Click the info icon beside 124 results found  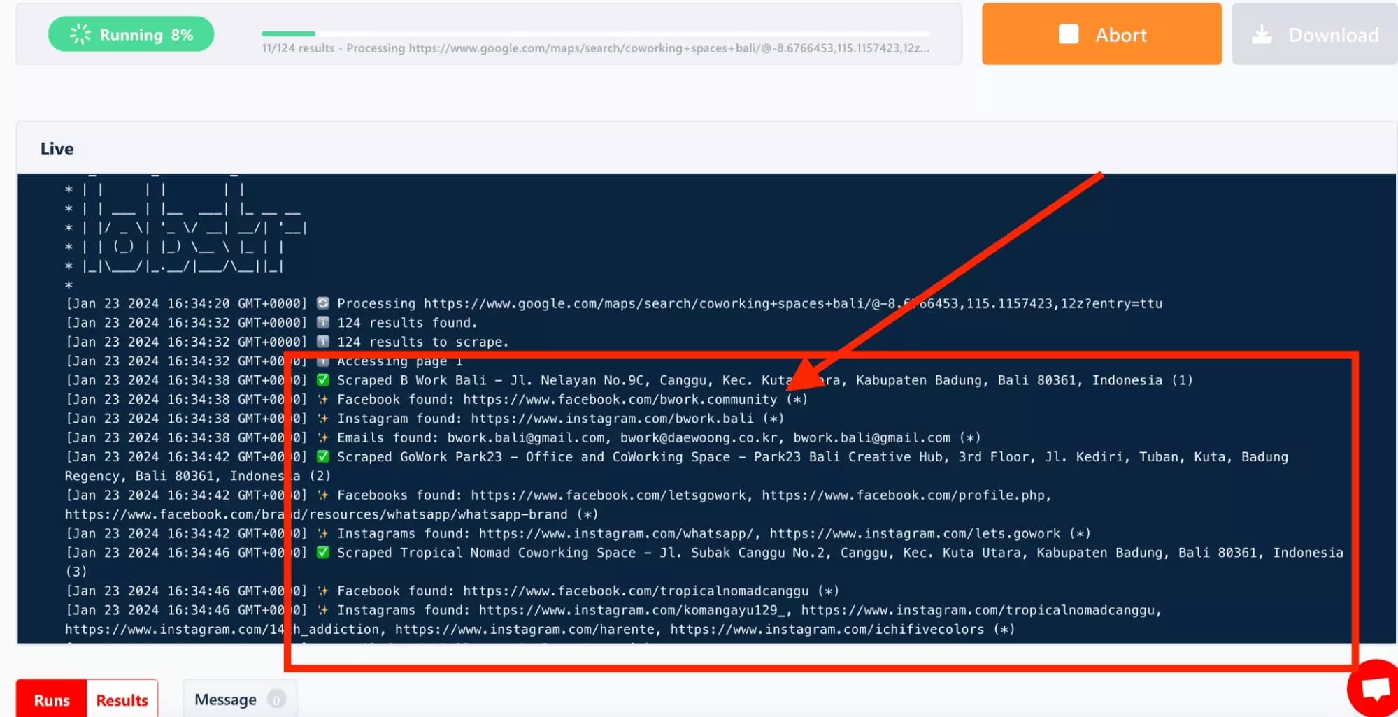click(322, 322)
